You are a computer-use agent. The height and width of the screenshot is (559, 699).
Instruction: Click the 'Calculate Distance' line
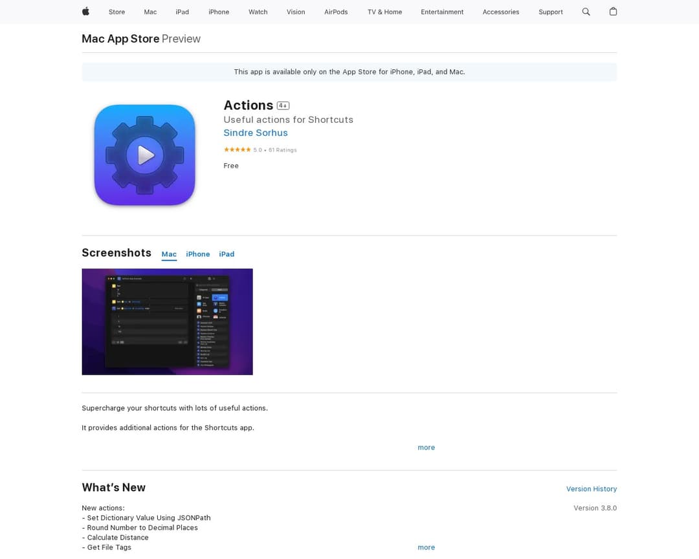coord(115,538)
